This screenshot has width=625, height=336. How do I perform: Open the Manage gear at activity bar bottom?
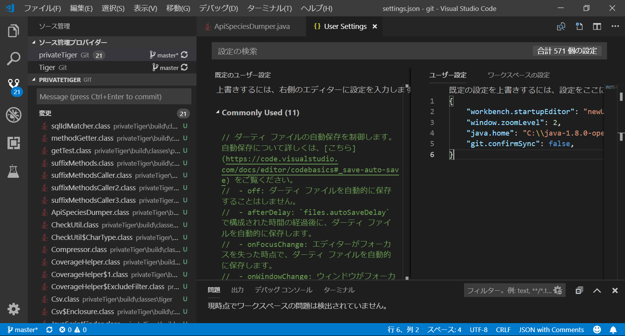pyautogui.click(x=14, y=309)
